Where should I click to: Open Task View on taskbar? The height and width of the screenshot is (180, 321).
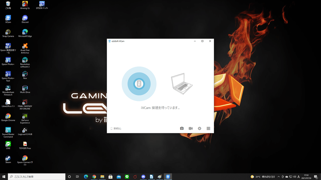tap(77, 177)
